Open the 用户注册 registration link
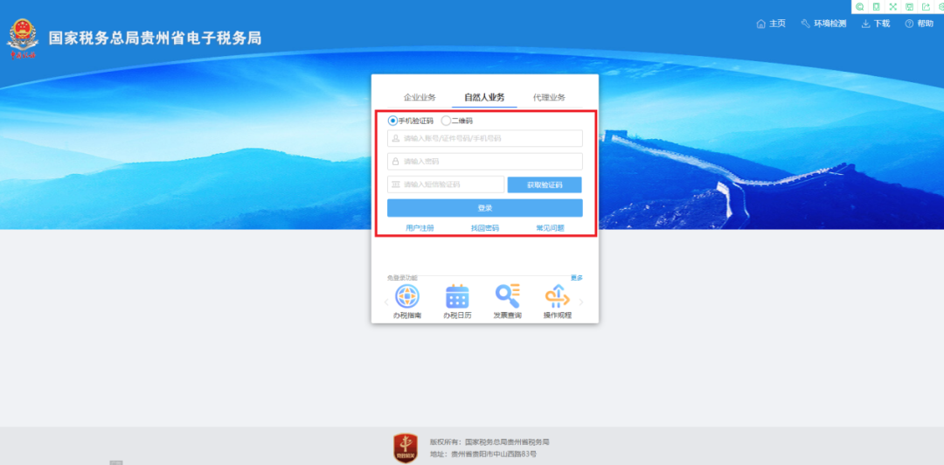 [420, 228]
